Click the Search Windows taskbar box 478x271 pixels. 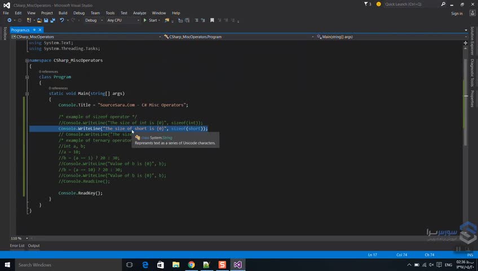click(x=68, y=265)
